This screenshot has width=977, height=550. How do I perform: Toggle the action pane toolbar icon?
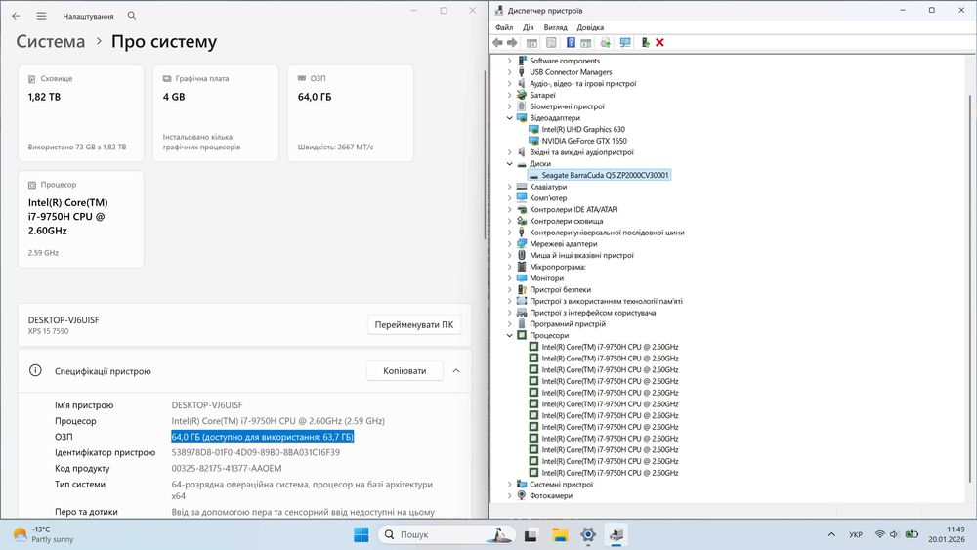pos(585,42)
